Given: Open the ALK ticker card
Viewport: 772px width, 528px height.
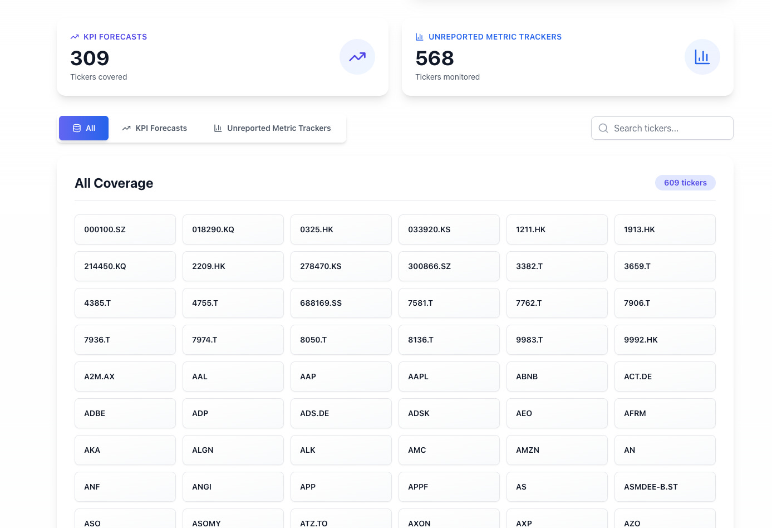Looking at the screenshot, I should coord(341,450).
